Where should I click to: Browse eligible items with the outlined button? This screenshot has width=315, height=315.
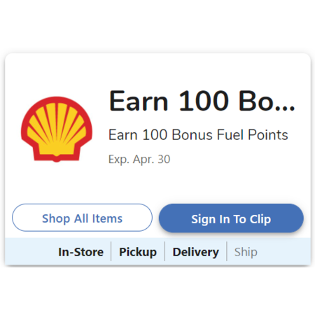tap(82, 218)
